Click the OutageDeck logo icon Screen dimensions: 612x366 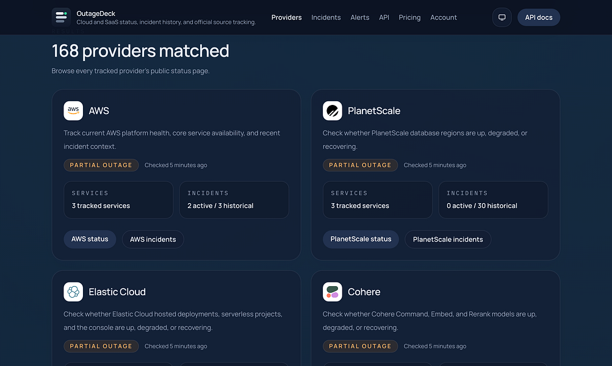coord(61,17)
